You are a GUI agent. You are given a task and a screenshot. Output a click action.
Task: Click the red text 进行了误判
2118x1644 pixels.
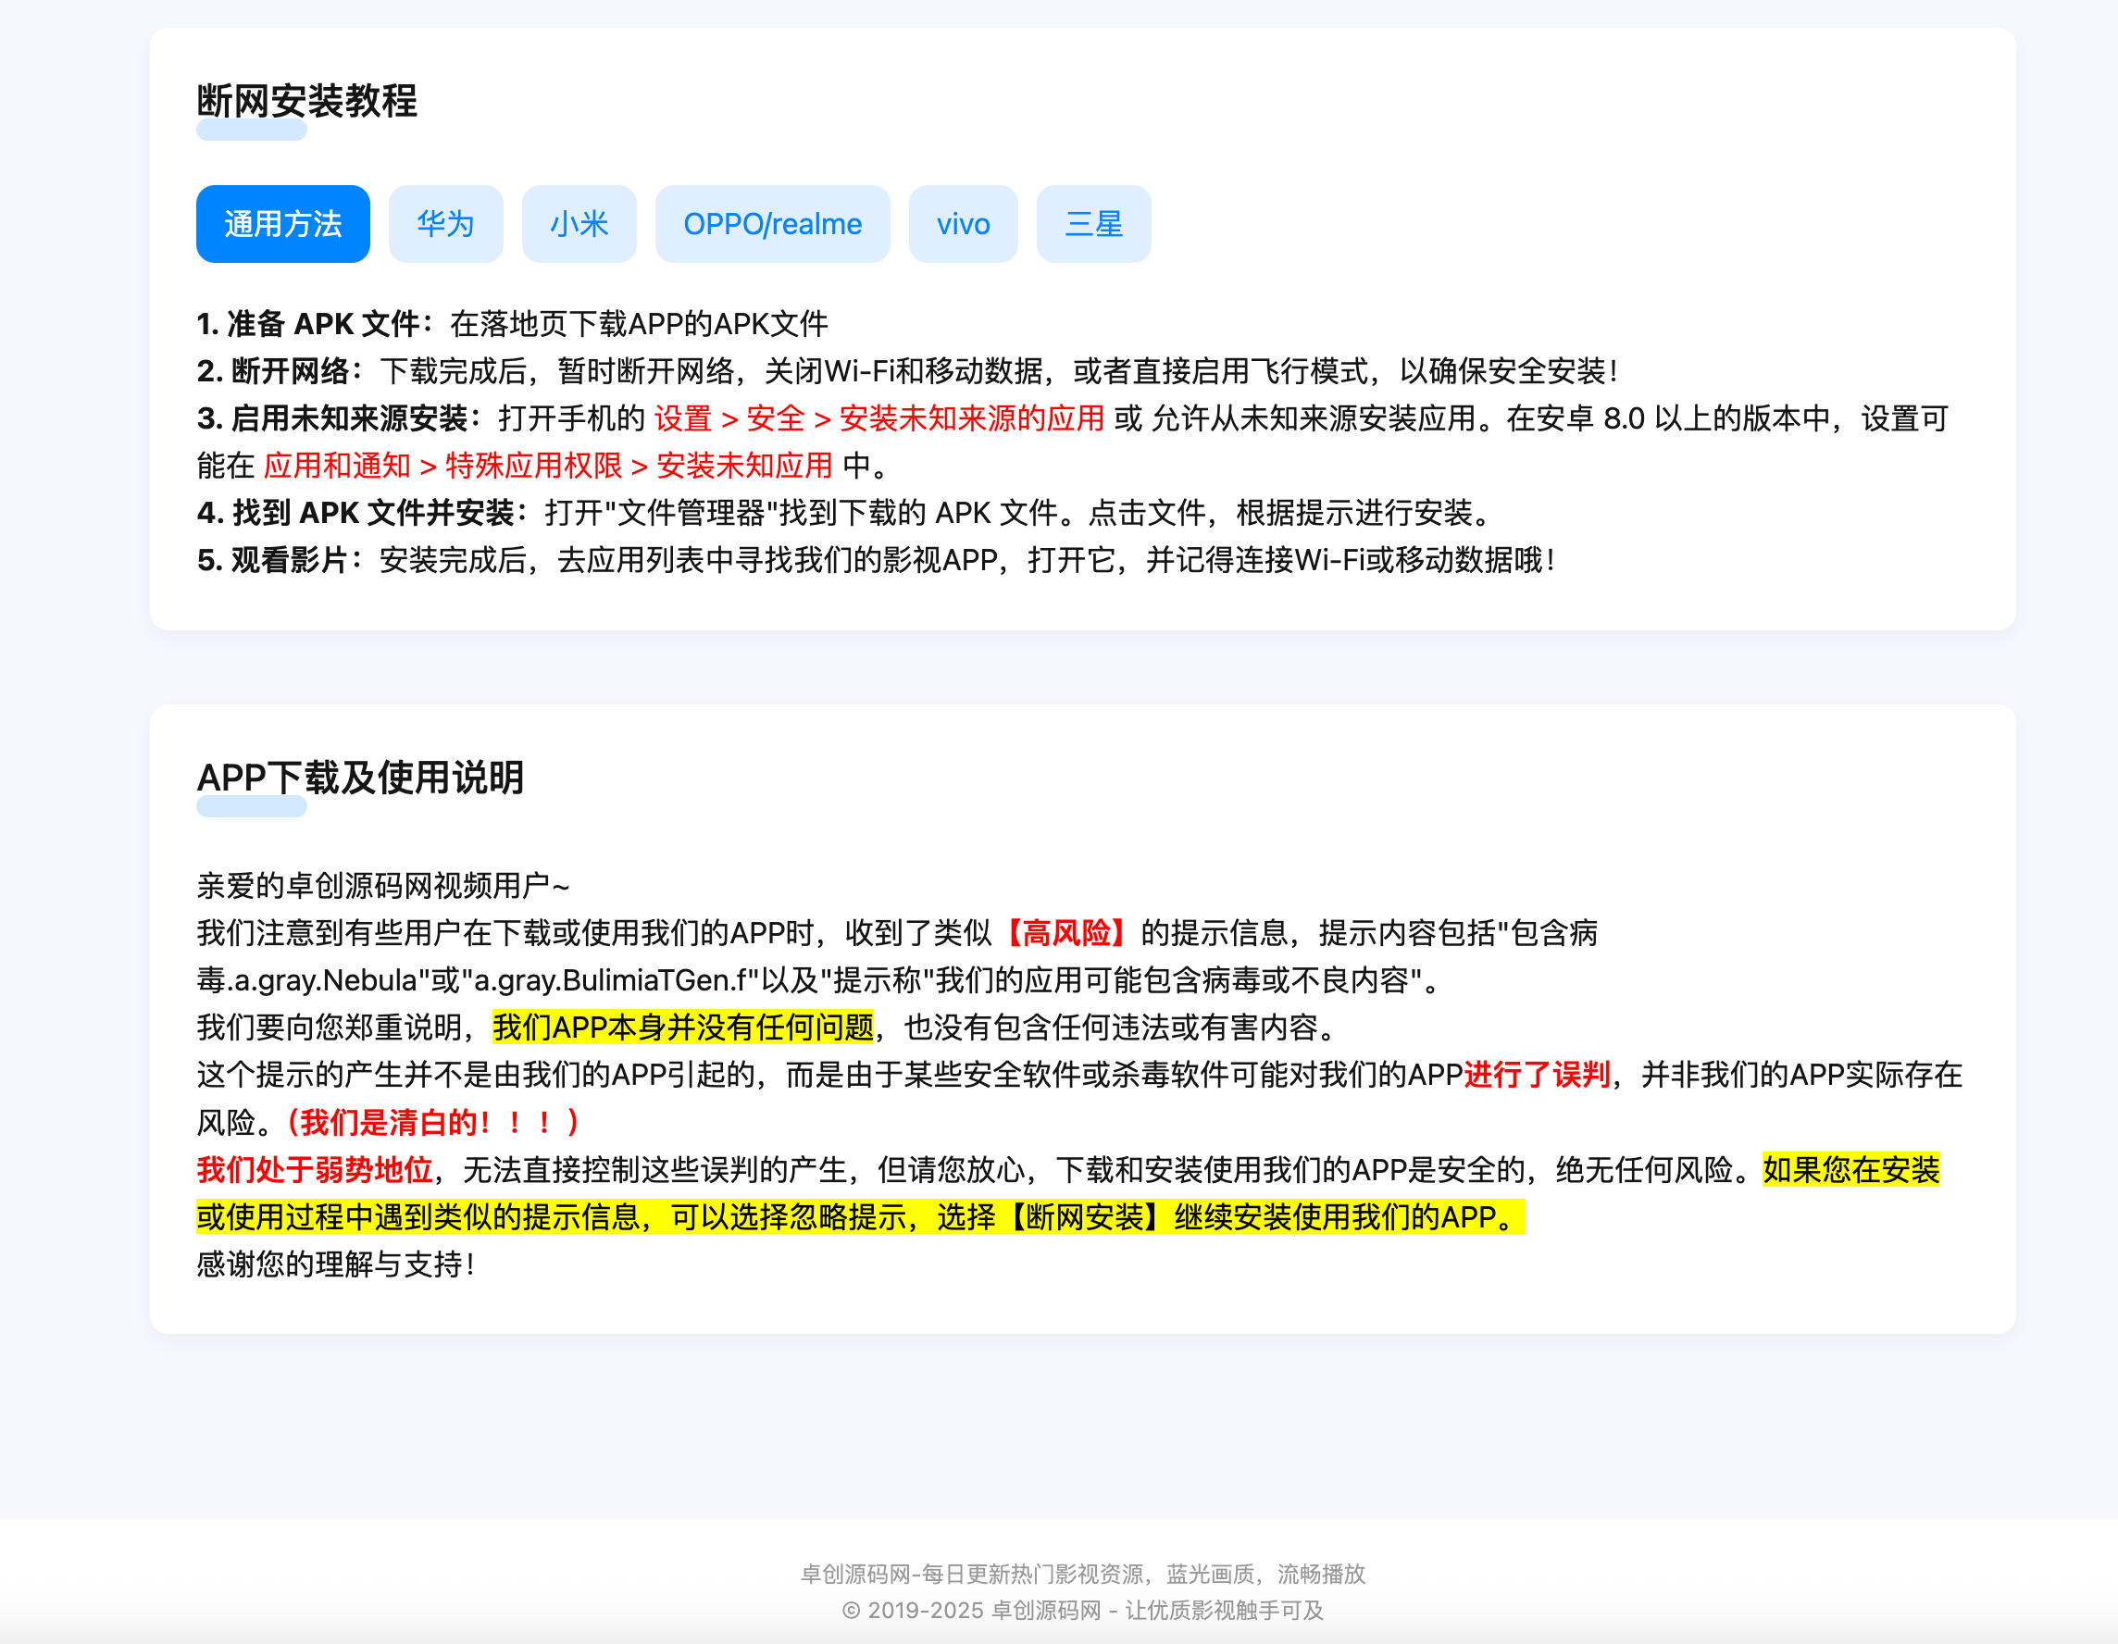(x=1537, y=1075)
